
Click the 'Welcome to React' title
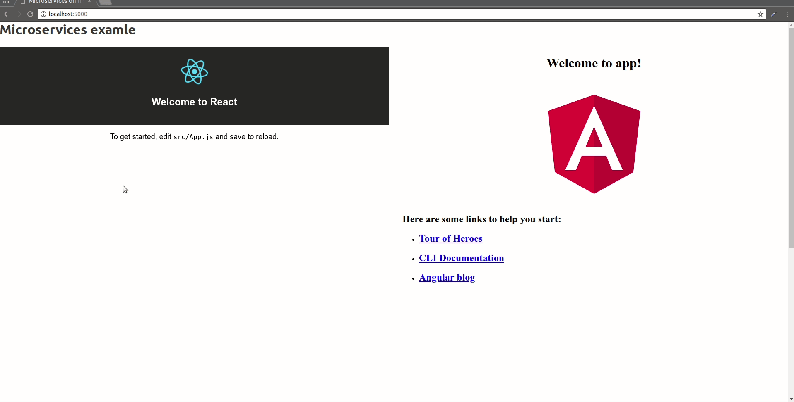[x=194, y=102]
